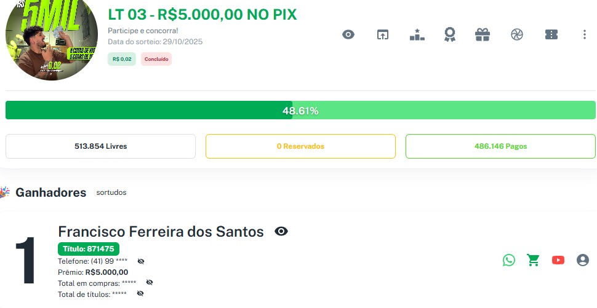Reveal the hidden Telefone number
597x308 pixels.
140,261
